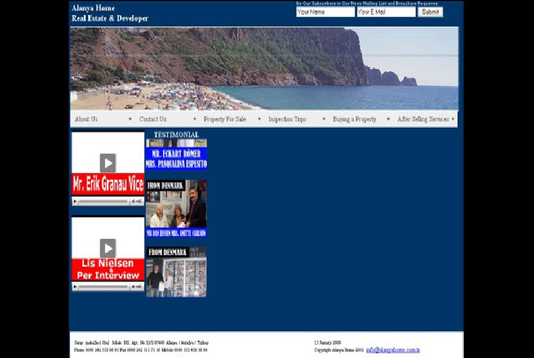
Task: Open the Alanya Home Real Estate logo
Action: point(110,13)
